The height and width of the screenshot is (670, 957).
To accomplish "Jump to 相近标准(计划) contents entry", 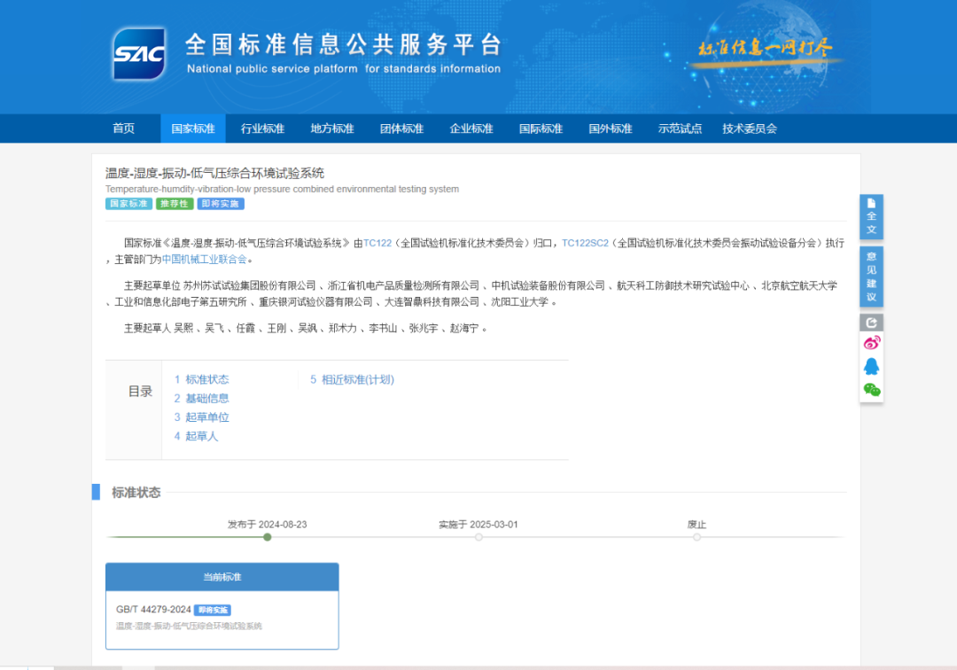I will (352, 379).
